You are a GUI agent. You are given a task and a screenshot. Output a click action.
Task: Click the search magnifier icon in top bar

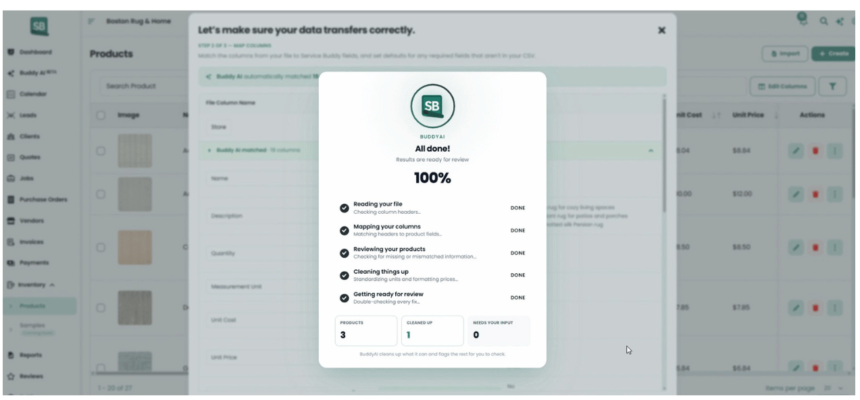pyautogui.click(x=824, y=22)
